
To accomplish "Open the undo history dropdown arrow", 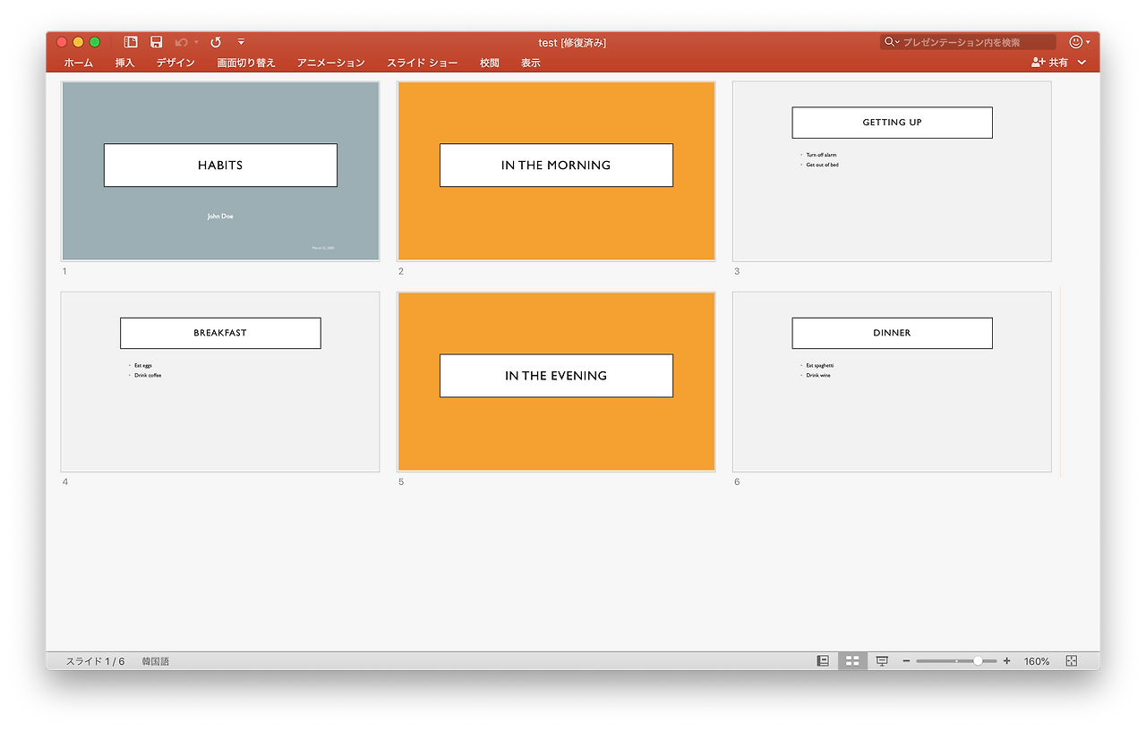I will 196,42.
